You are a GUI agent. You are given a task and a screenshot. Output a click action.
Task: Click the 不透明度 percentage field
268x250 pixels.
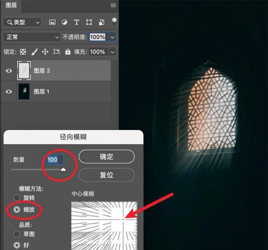[x=98, y=37]
